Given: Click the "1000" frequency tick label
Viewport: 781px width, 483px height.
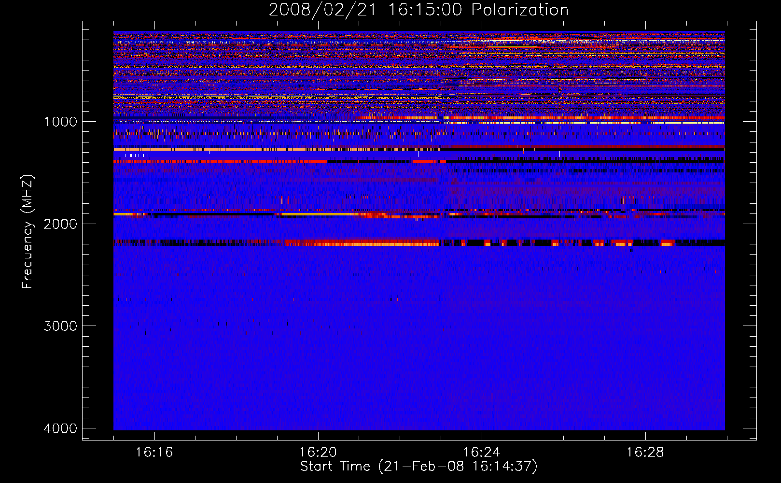Looking at the screenshot, I should click(x=60, y=122).
